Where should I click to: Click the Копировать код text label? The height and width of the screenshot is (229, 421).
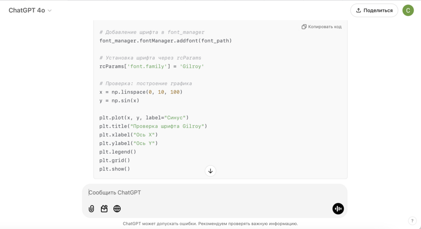[325, 27]
